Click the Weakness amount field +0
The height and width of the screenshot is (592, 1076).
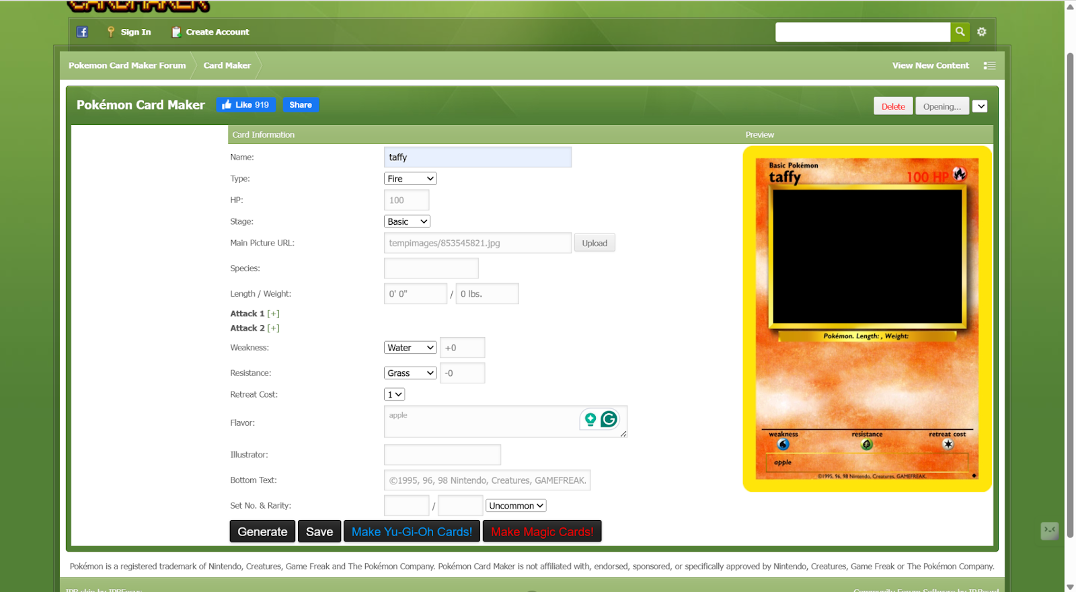[x=462, y=348]
